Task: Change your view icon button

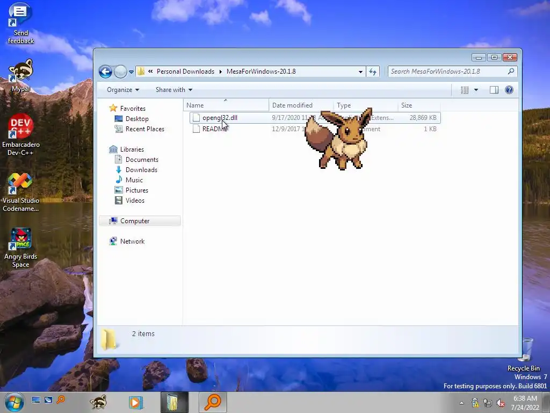Action: 465,90
